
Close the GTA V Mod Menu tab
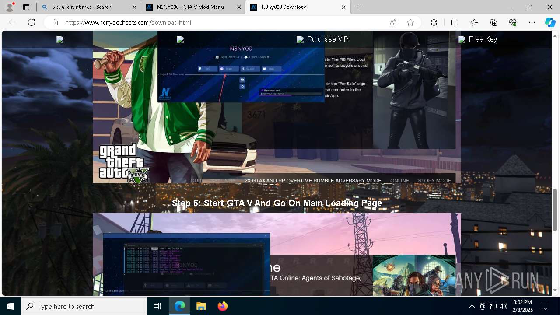[239, 7]
